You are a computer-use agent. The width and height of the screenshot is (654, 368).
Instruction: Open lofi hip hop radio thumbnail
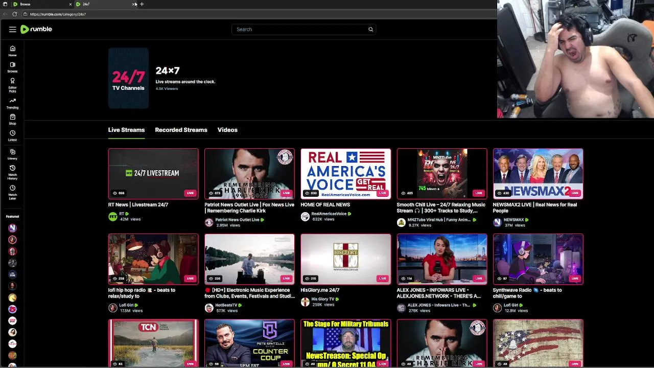tap(153, 259)
